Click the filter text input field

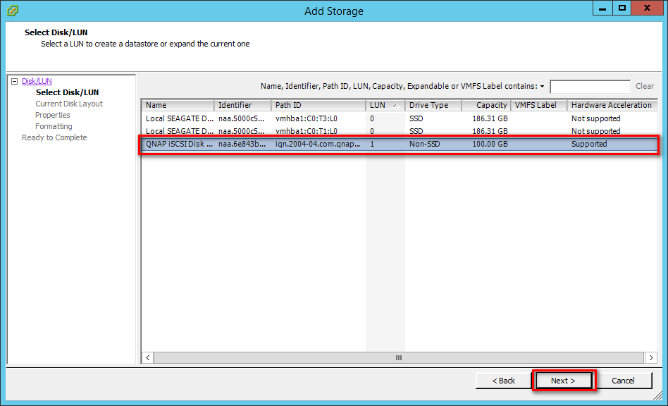tap(590, 87)
